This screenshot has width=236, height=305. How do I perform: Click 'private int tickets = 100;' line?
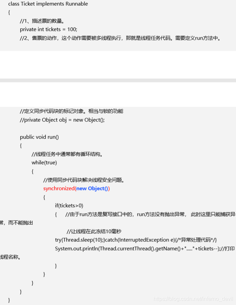click(48, 29)
